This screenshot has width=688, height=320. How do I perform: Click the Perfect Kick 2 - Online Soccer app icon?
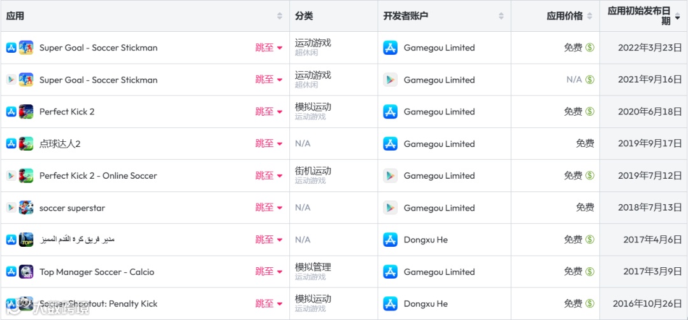pos(26,176)
